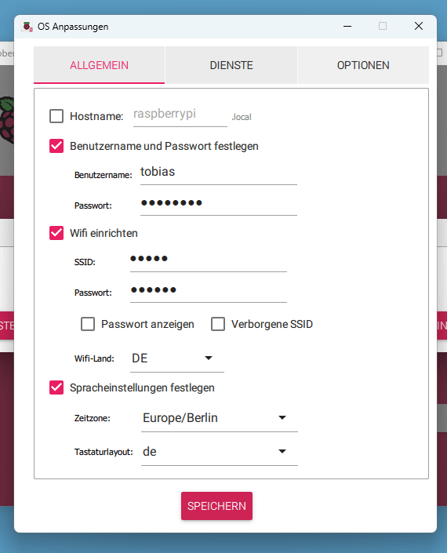This screenshot has height=553, width=447.
Task: Open the Tastaturlayout dropdown
Action: tap(220, 452)
